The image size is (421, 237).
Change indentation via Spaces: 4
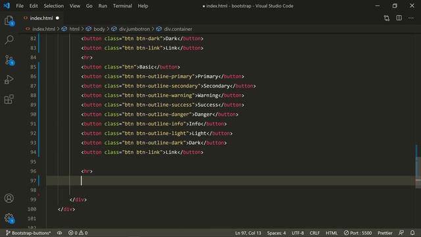click(x=276, y=232)
